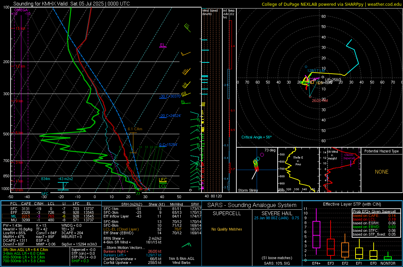403x267 pixels.
Task: Click the '700-500mb LR = 5.8 C/km' line
Action: [x=24, y=261]
